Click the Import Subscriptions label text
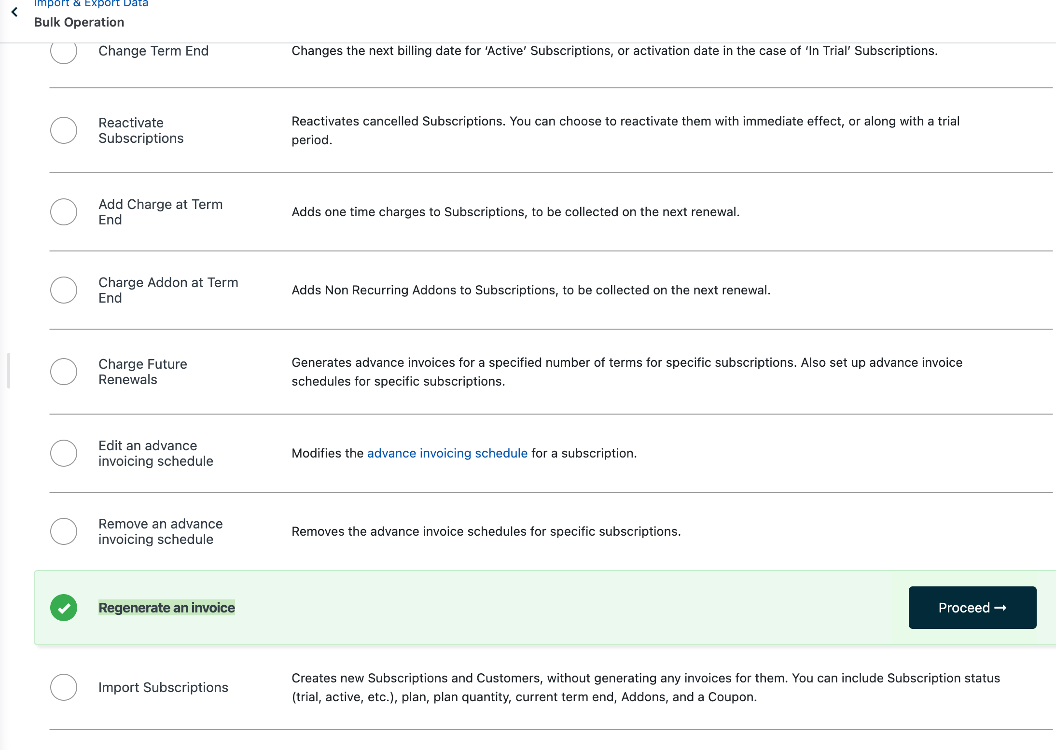The height and width of the screenshot is (750, 1056). pyautogui.click(x=163, y=687)
